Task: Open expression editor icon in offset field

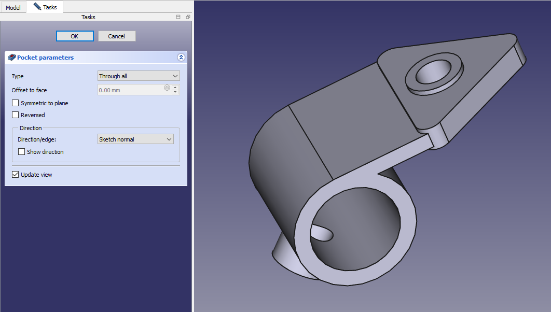Action: [x=167, y=88]
